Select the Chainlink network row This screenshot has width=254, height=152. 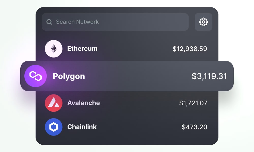[x=127, y=127]
